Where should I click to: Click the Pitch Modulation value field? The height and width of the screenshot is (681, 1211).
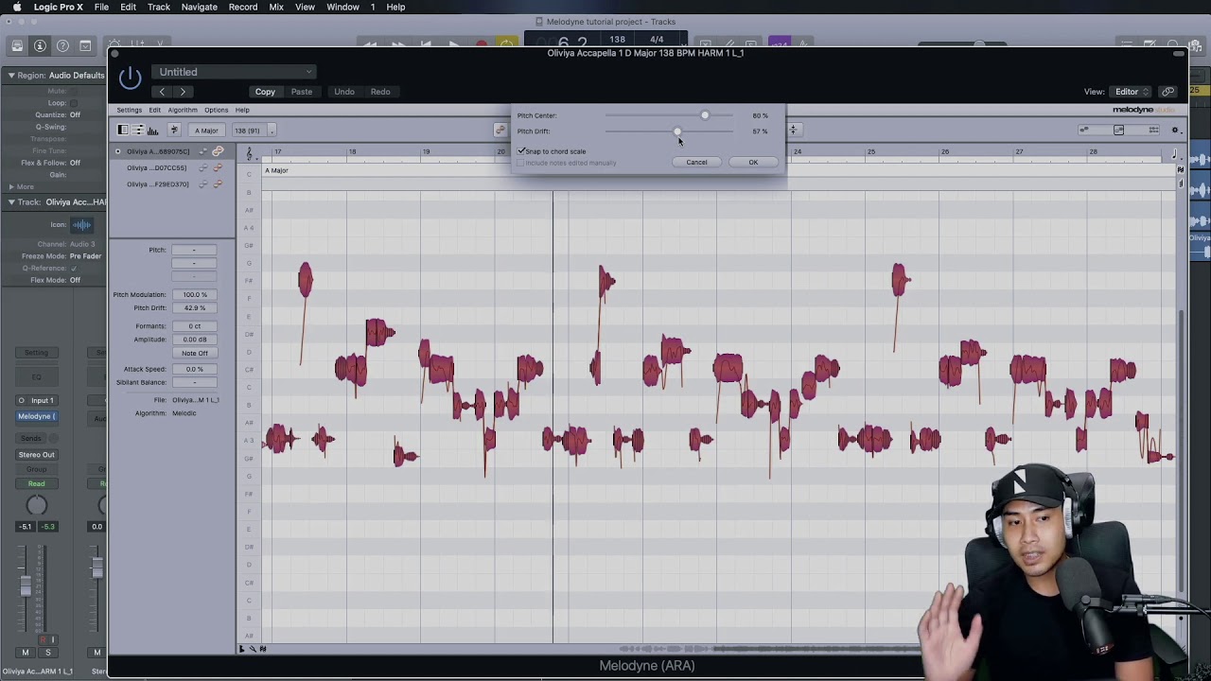click(x=194, y=294)
